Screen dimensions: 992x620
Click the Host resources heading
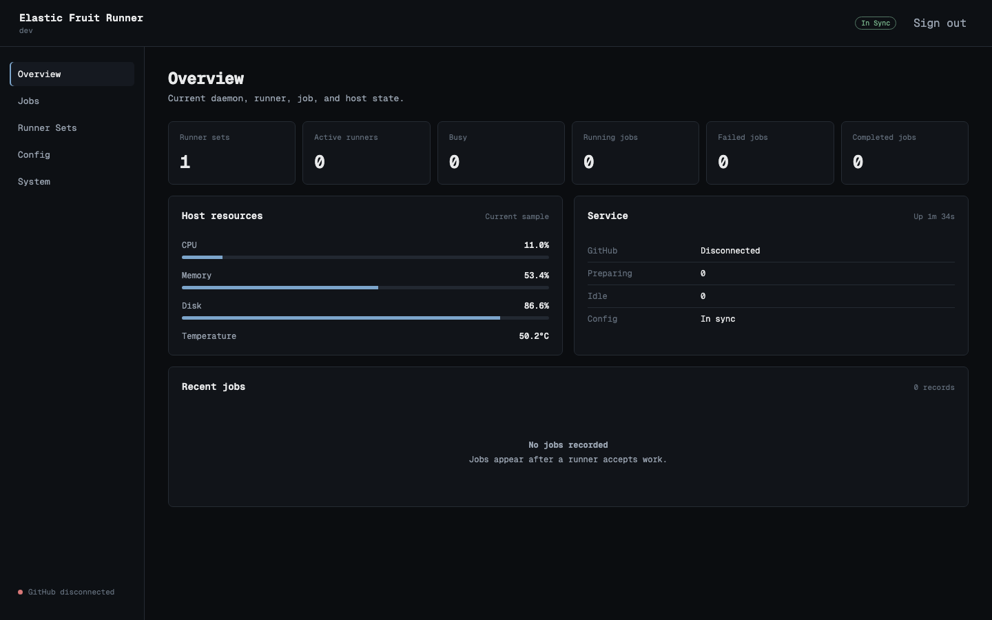click(222, 216)
